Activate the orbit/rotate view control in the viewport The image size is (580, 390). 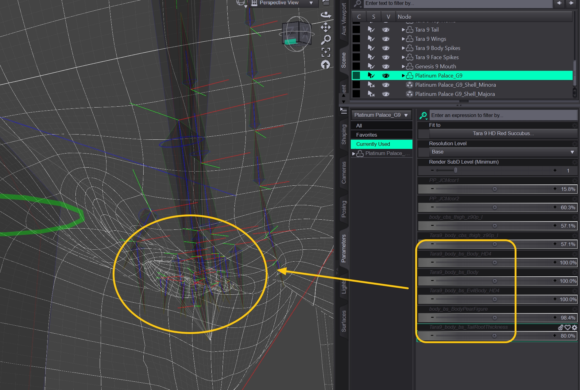tap(326, 14)
